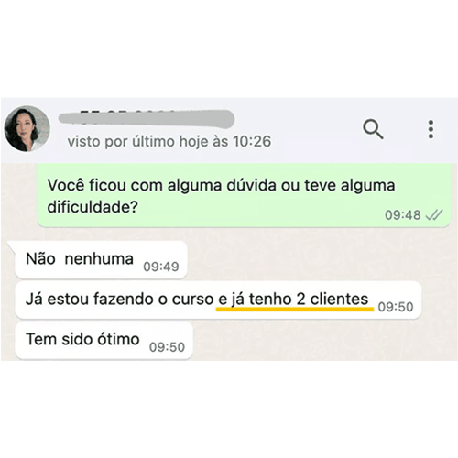This screenshot has width=458, height=458.
Task: Click the yellow underline highlight stroke
Action: point(295,310)
